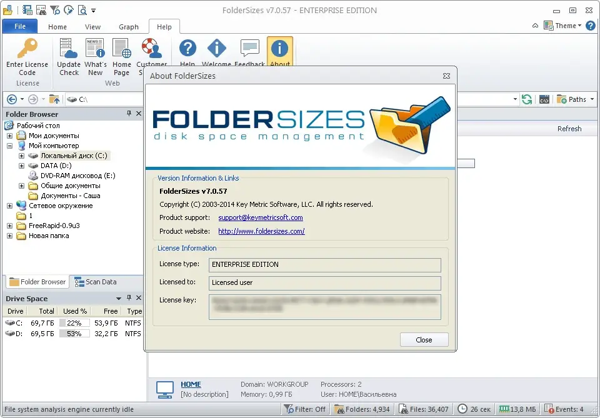Open the foldersizes.com website link
The width and height of the screenshot is (600, 418).
click(261, 231)
